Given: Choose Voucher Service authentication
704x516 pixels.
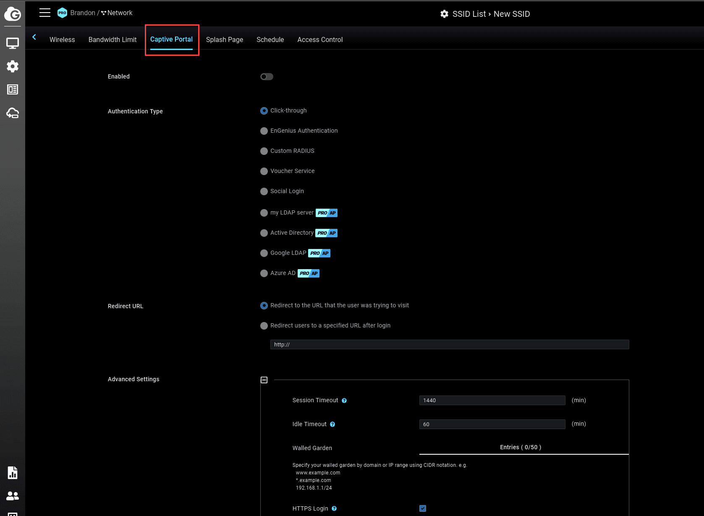Looking at the screenshot, I should click(x=264, y=171).
